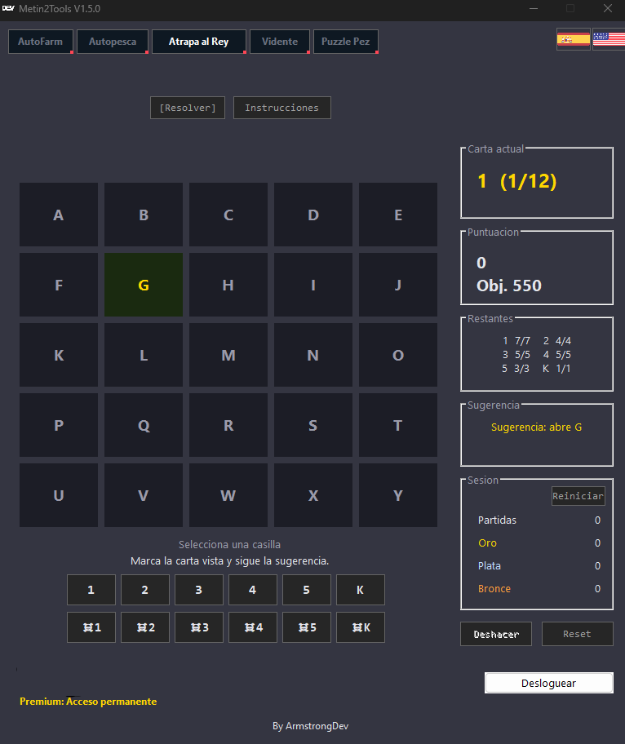This screenshot has height=744, width=625.
Task: Select grid tile R
Action: click(228, 425)
